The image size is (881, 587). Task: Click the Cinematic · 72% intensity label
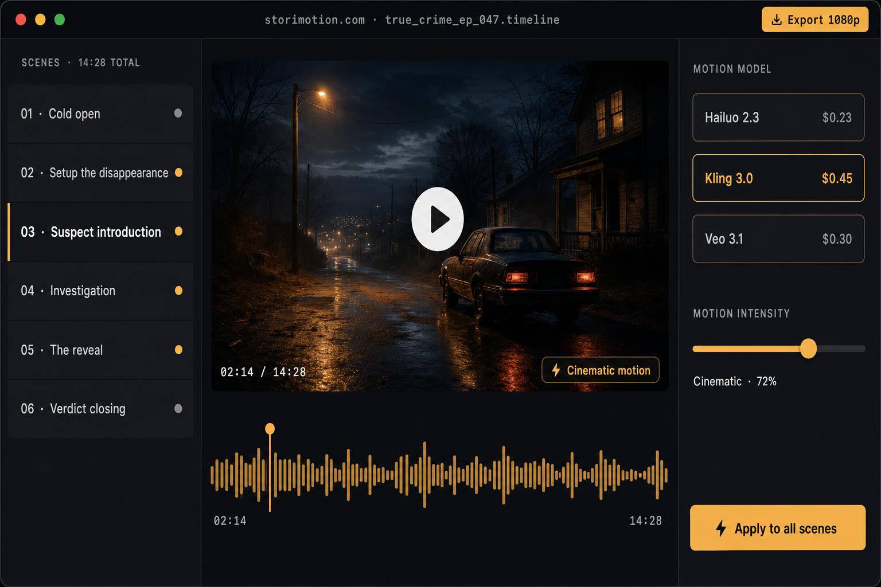point(735,381)
